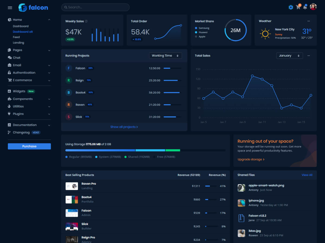
Task: Click the Falcon logo
Action: tap(33, 8)
